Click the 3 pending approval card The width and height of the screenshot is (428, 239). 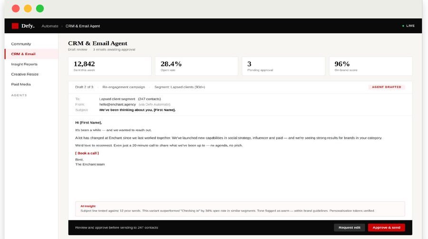point(283,67)
